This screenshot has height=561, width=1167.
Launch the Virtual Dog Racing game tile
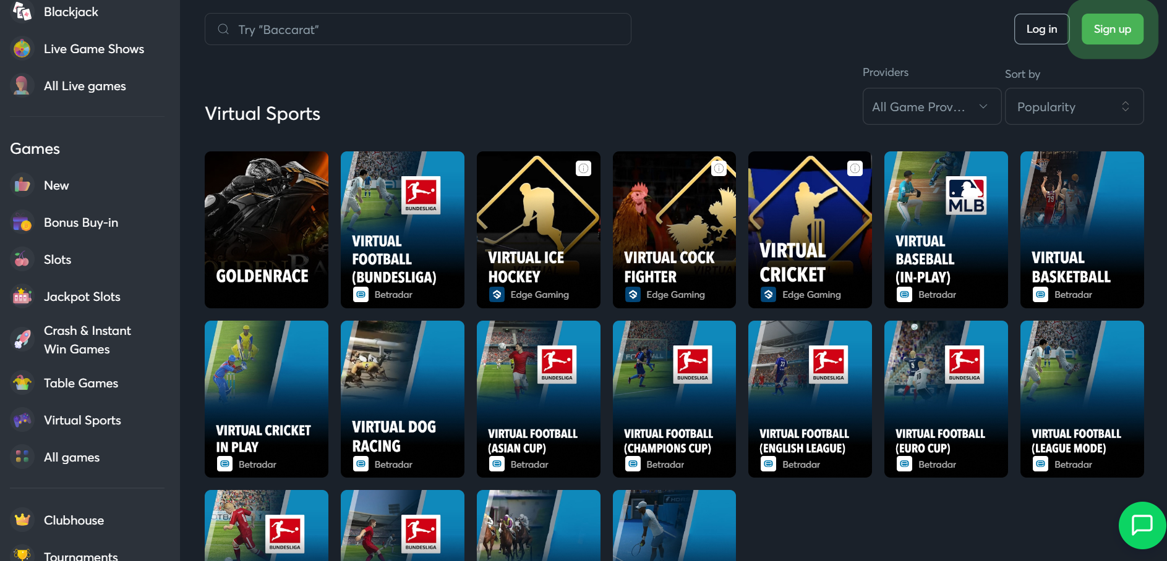click(x=403, y=399)
